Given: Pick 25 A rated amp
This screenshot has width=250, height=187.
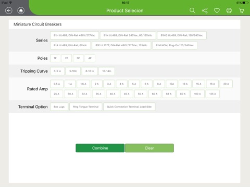Looking at the screenshot, I should (56, 94).
